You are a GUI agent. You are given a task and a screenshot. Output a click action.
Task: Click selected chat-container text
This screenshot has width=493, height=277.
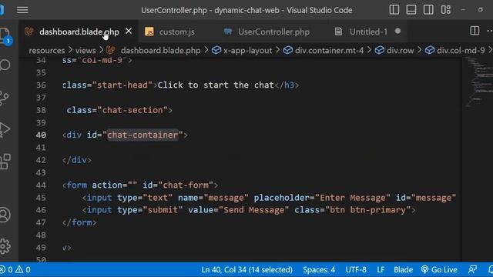[143, 135]
